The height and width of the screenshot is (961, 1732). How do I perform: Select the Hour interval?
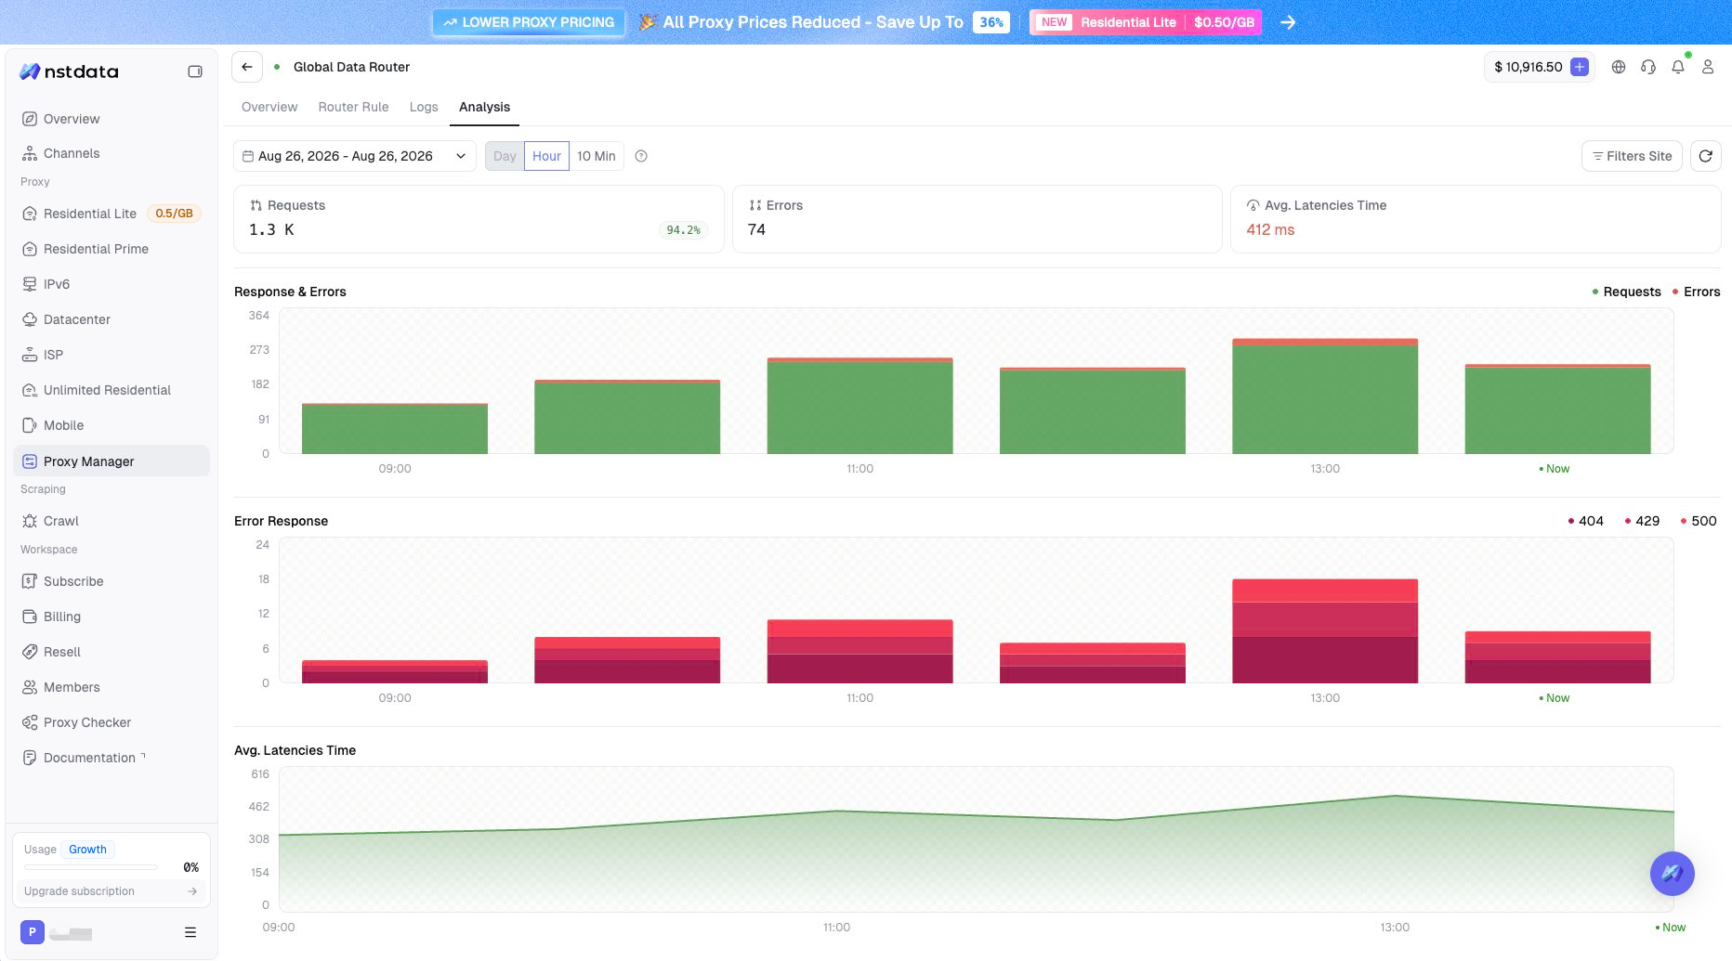pyautogui.click(x=546, y=156)
